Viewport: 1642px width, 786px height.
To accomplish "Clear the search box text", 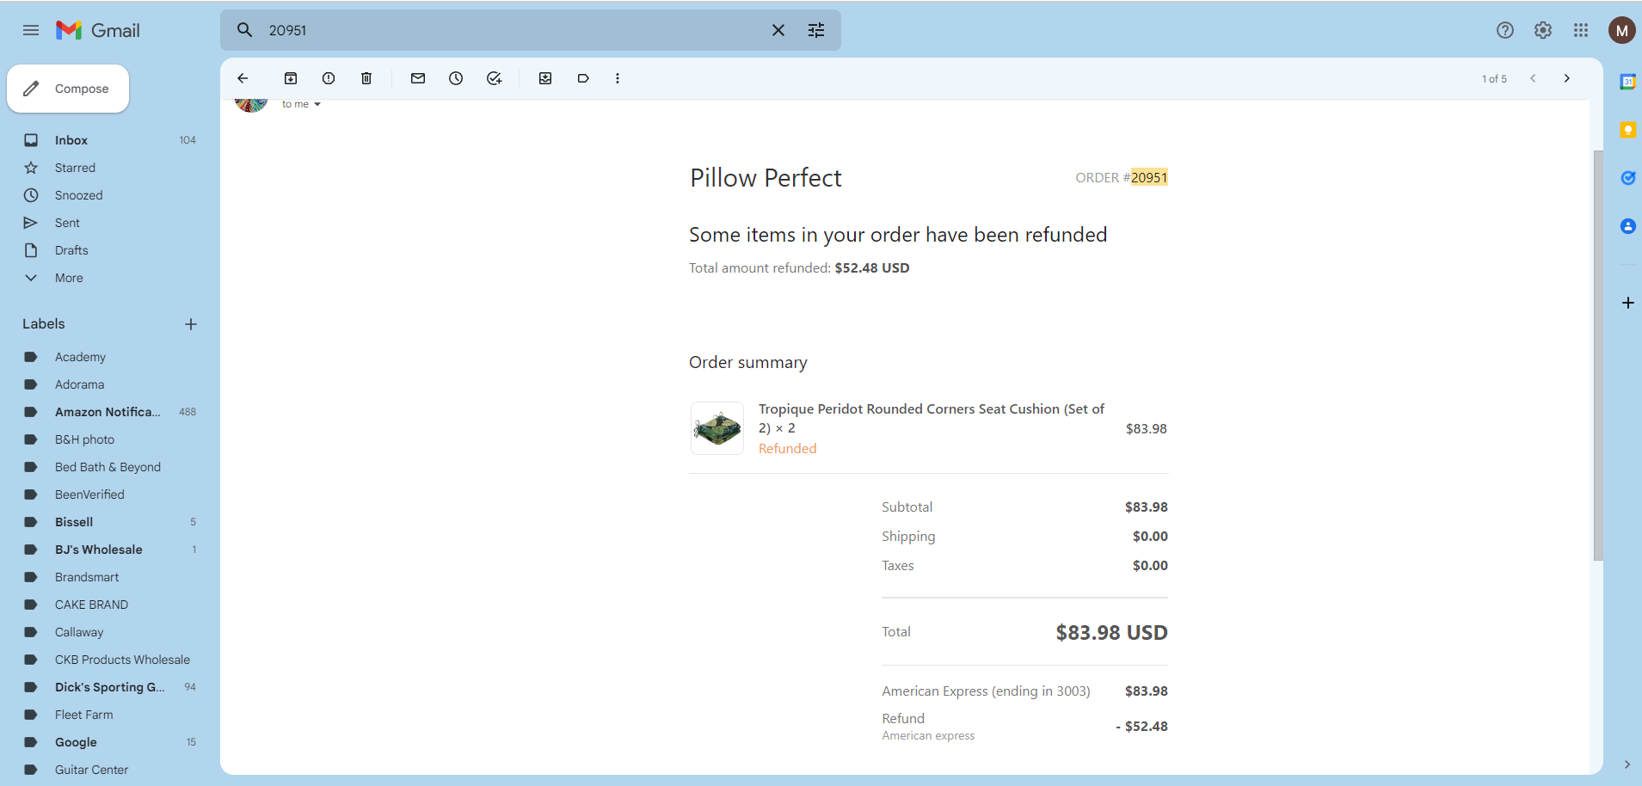I will point(778,30).
